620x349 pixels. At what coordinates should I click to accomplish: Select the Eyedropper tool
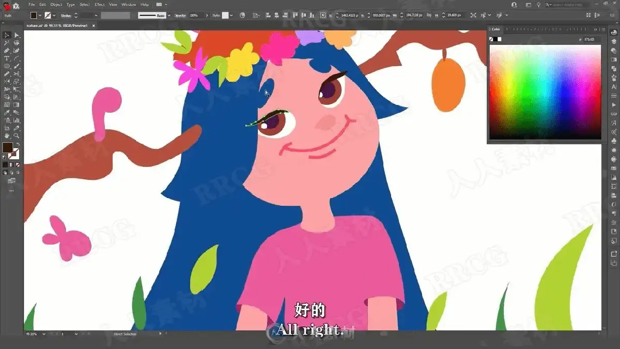point(7,112)
